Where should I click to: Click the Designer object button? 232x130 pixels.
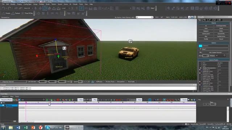point(206,31)
